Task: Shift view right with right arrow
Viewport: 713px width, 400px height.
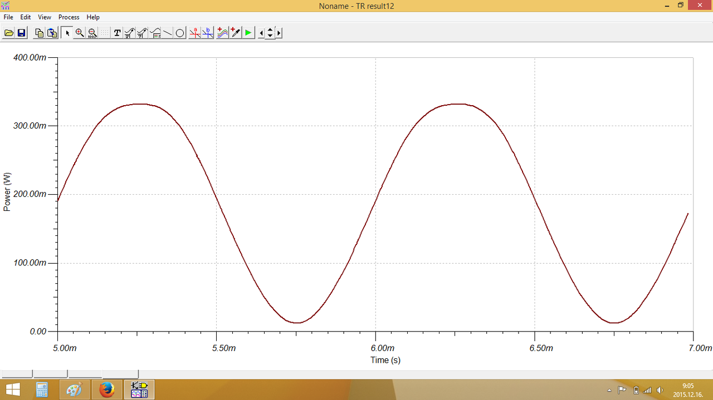Action: tap(279, 33)
